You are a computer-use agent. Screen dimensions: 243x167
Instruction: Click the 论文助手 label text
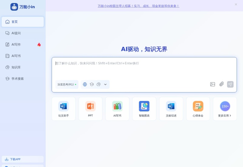pos(63,116)
